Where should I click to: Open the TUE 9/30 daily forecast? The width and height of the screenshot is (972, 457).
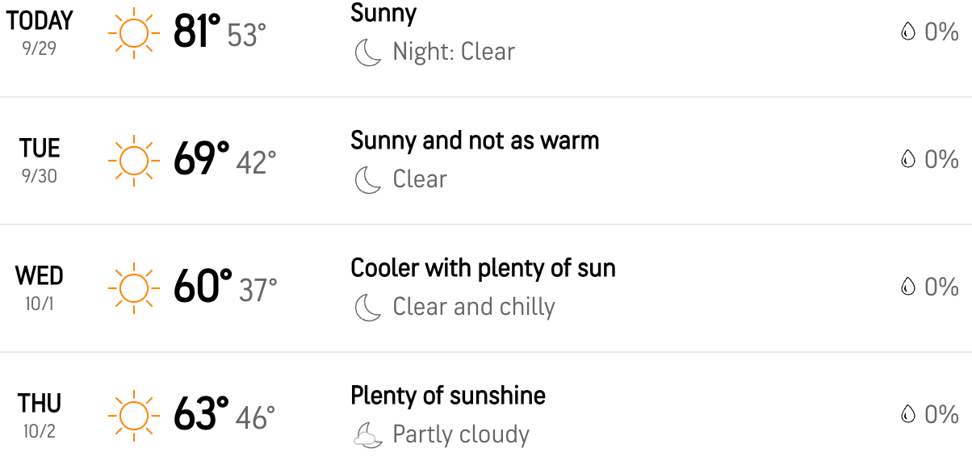pyautogui.click(x=486, y=161)
